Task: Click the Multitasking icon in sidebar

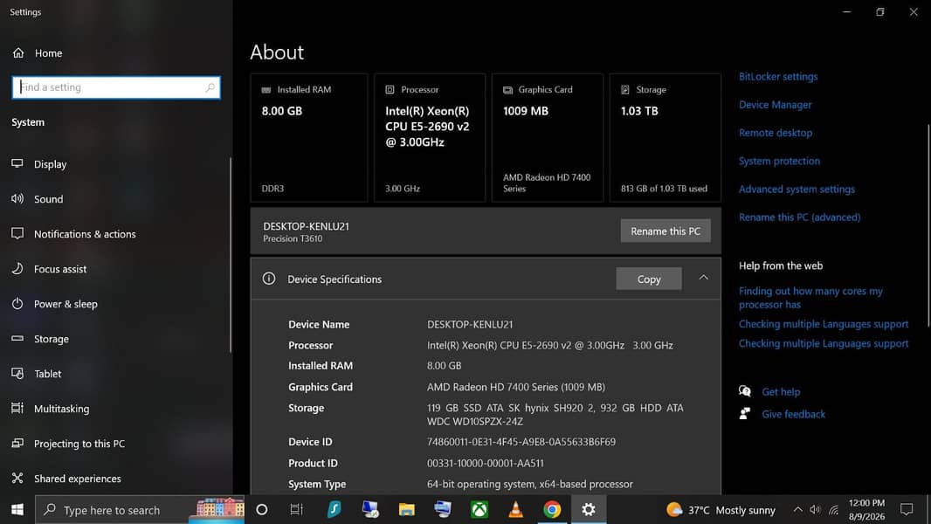Action: (x=17, y=408)
